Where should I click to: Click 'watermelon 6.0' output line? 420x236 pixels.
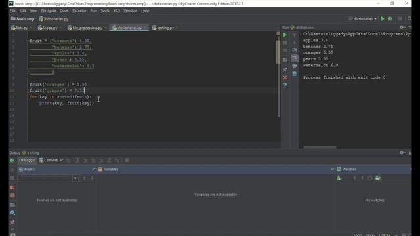(x=320, y=65)
